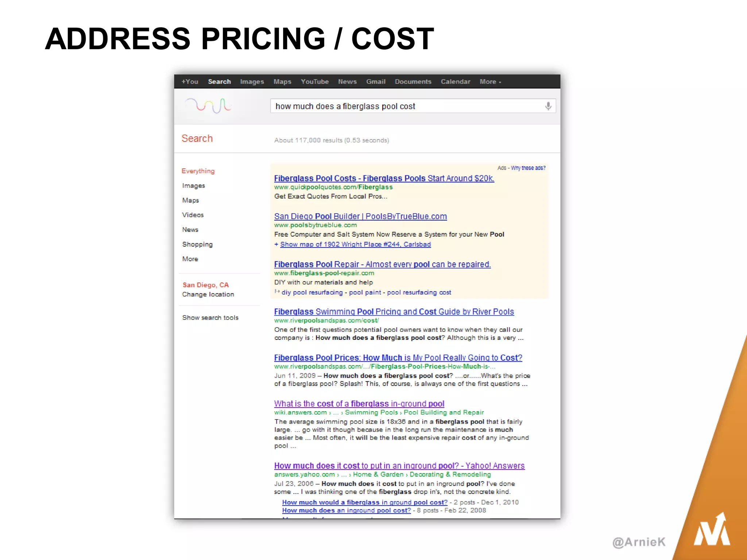Open Gmail in the top navigation bar
The image size is (747, 560).
[x=376, y=82]
